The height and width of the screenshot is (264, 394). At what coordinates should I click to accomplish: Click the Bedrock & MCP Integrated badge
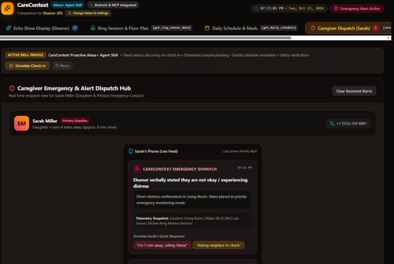113,5
